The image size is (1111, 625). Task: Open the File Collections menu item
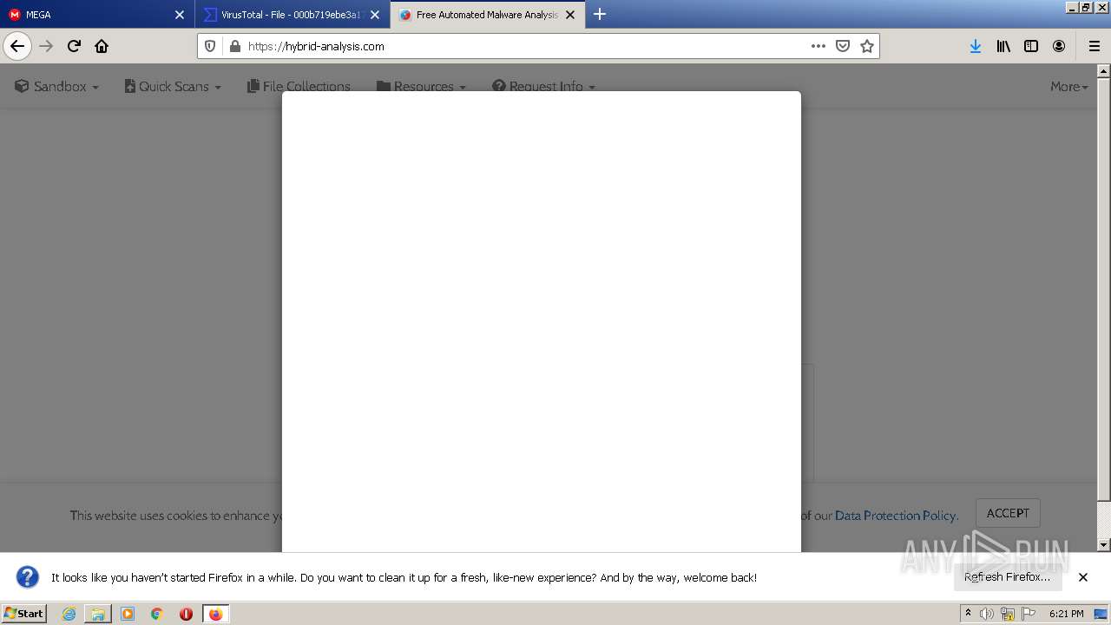tap(299, 87)
